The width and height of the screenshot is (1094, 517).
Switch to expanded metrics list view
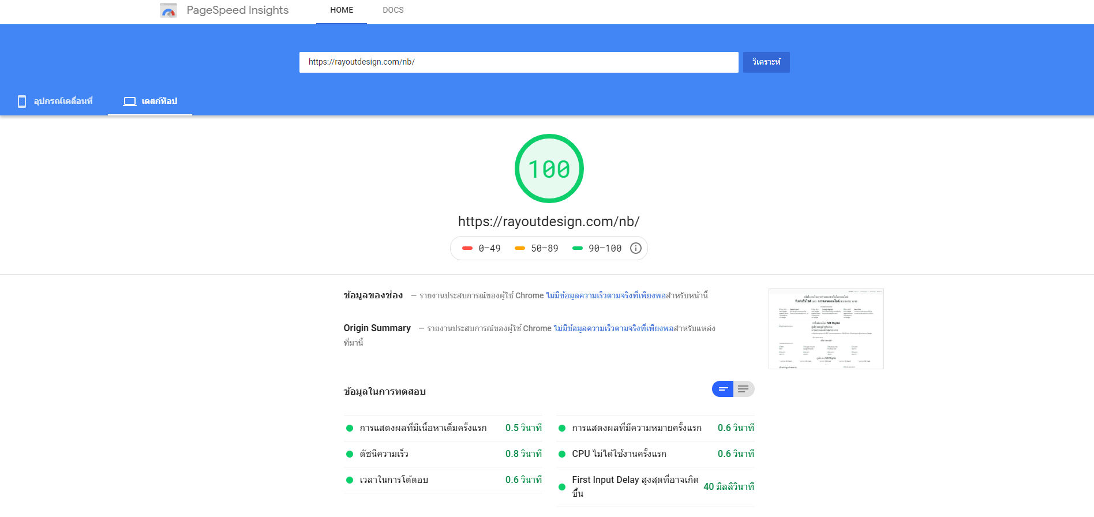pyautogui.click(x=743, y=389)
